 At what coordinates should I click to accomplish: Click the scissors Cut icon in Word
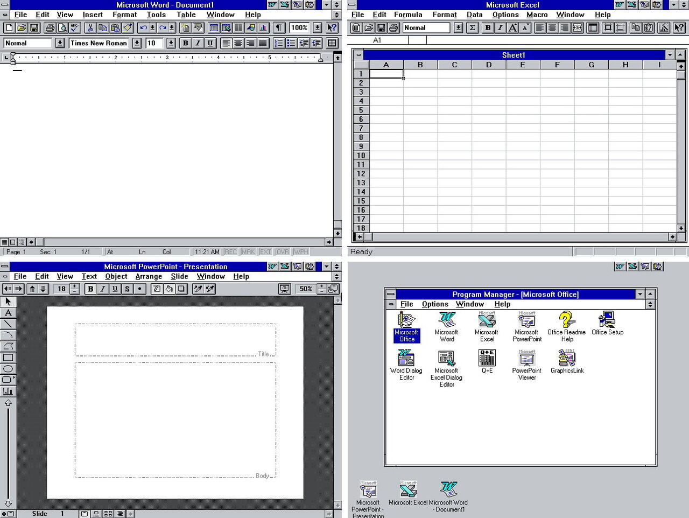pyautogui.click(x=90, y=27)
